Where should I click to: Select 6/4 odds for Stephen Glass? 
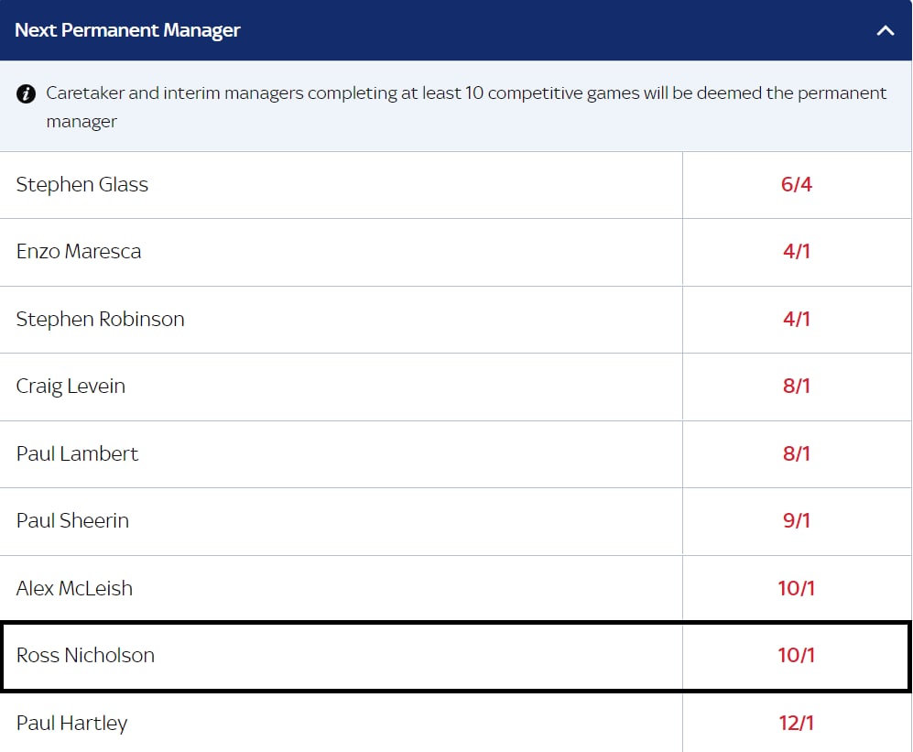click(x=797, y=185)
